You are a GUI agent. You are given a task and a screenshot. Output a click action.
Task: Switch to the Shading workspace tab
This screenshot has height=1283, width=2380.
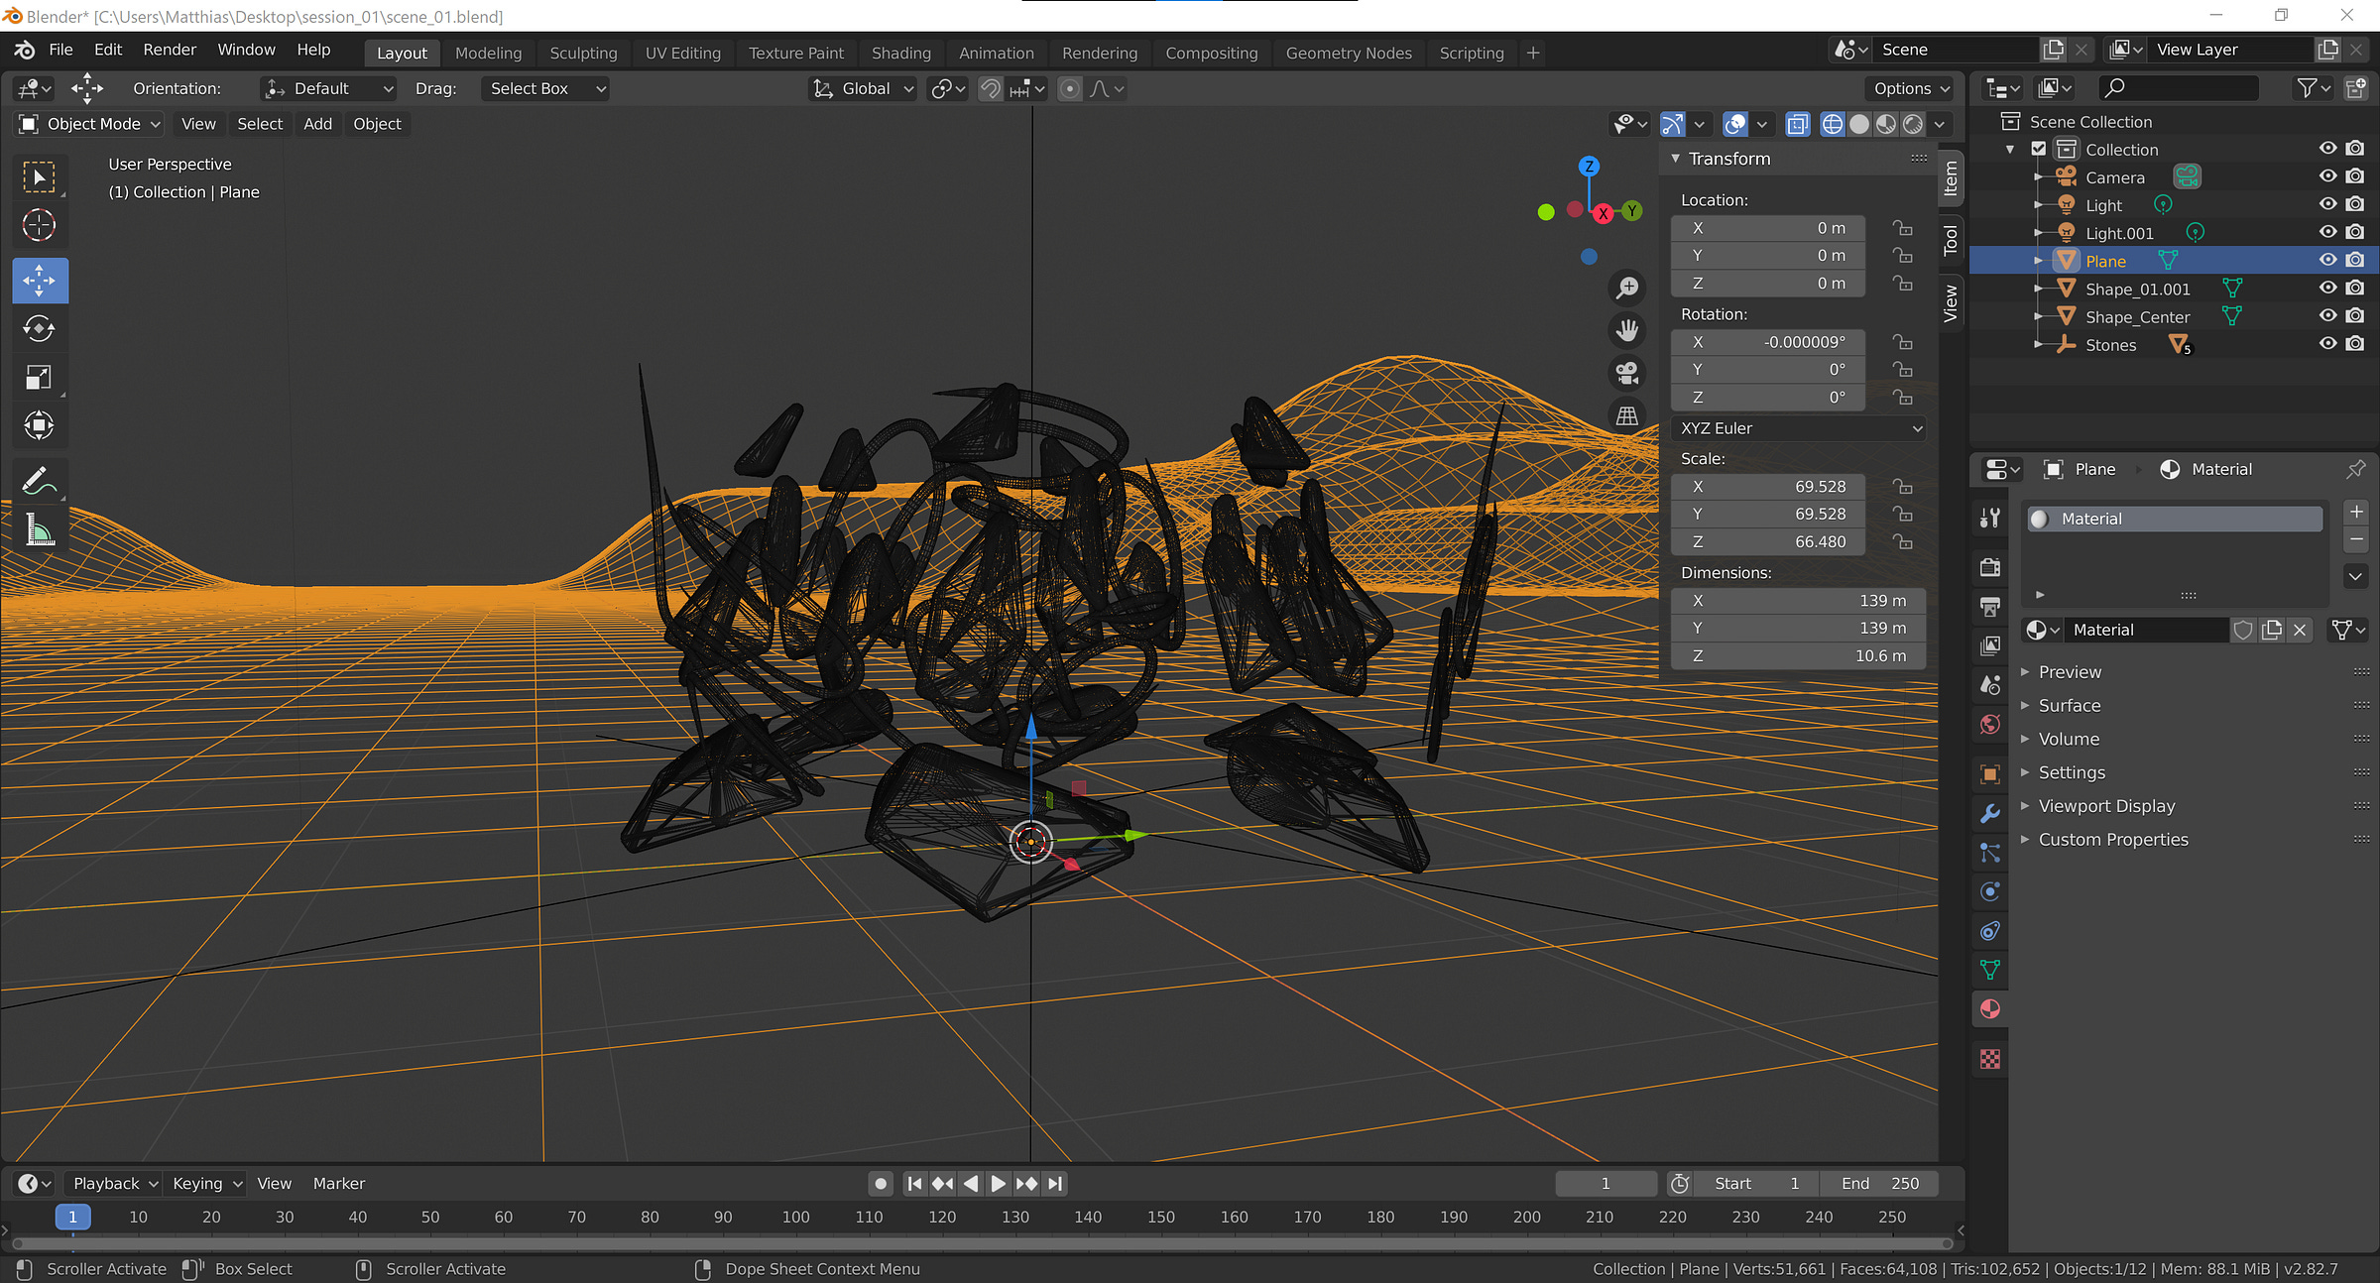[x=900, y=53]
